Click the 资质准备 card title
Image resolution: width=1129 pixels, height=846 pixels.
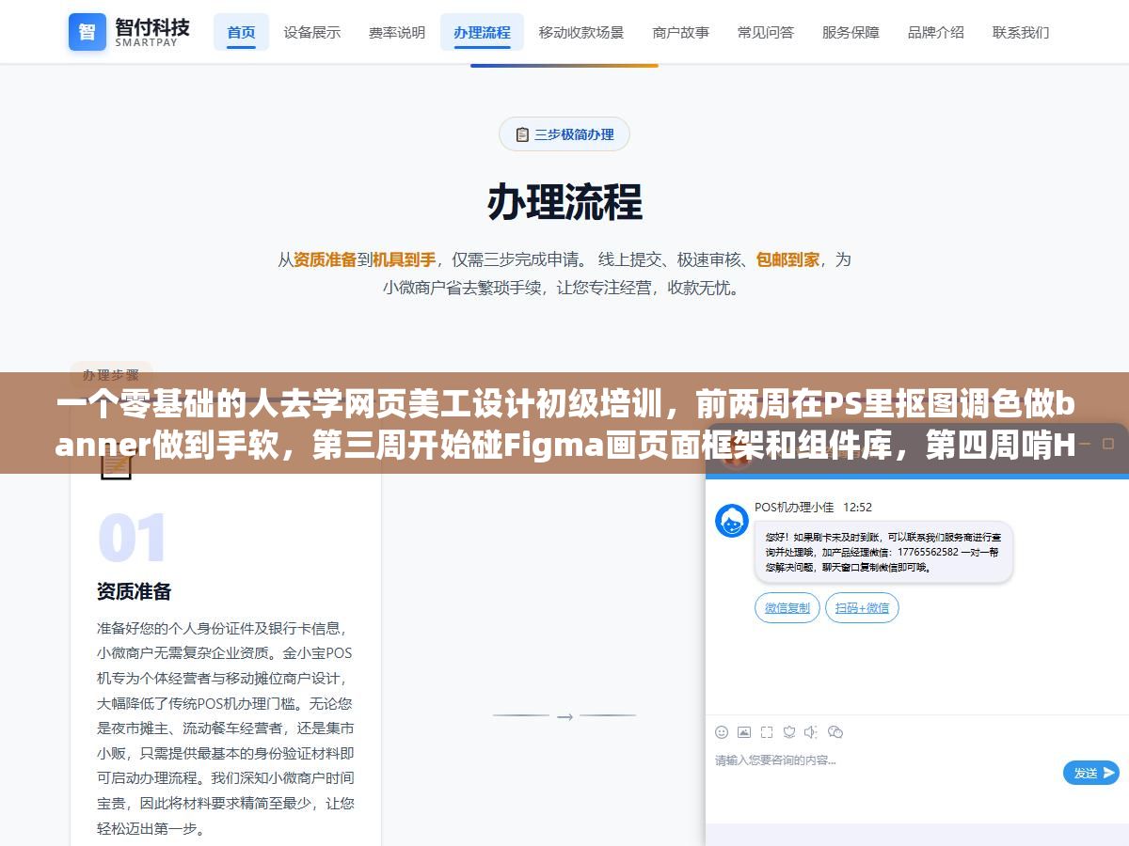134,592
